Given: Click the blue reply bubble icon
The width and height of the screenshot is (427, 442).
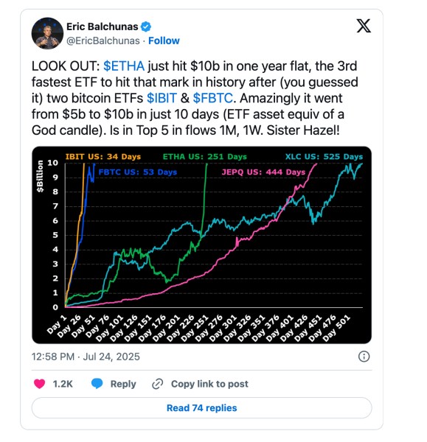Looking at the screenshot, I should (x=97, y=384).
